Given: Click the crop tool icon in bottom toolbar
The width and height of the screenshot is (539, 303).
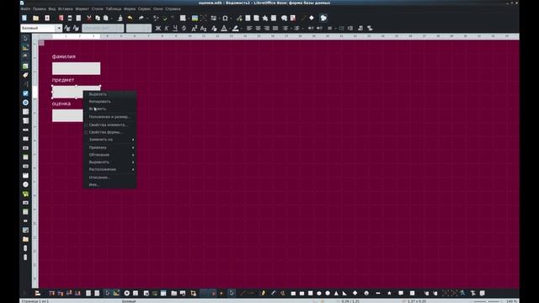Looking at the screenshot, I should 193,293.
